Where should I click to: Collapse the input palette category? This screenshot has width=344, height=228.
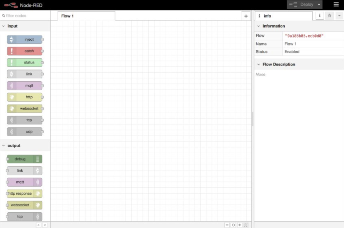click(25, 26)
